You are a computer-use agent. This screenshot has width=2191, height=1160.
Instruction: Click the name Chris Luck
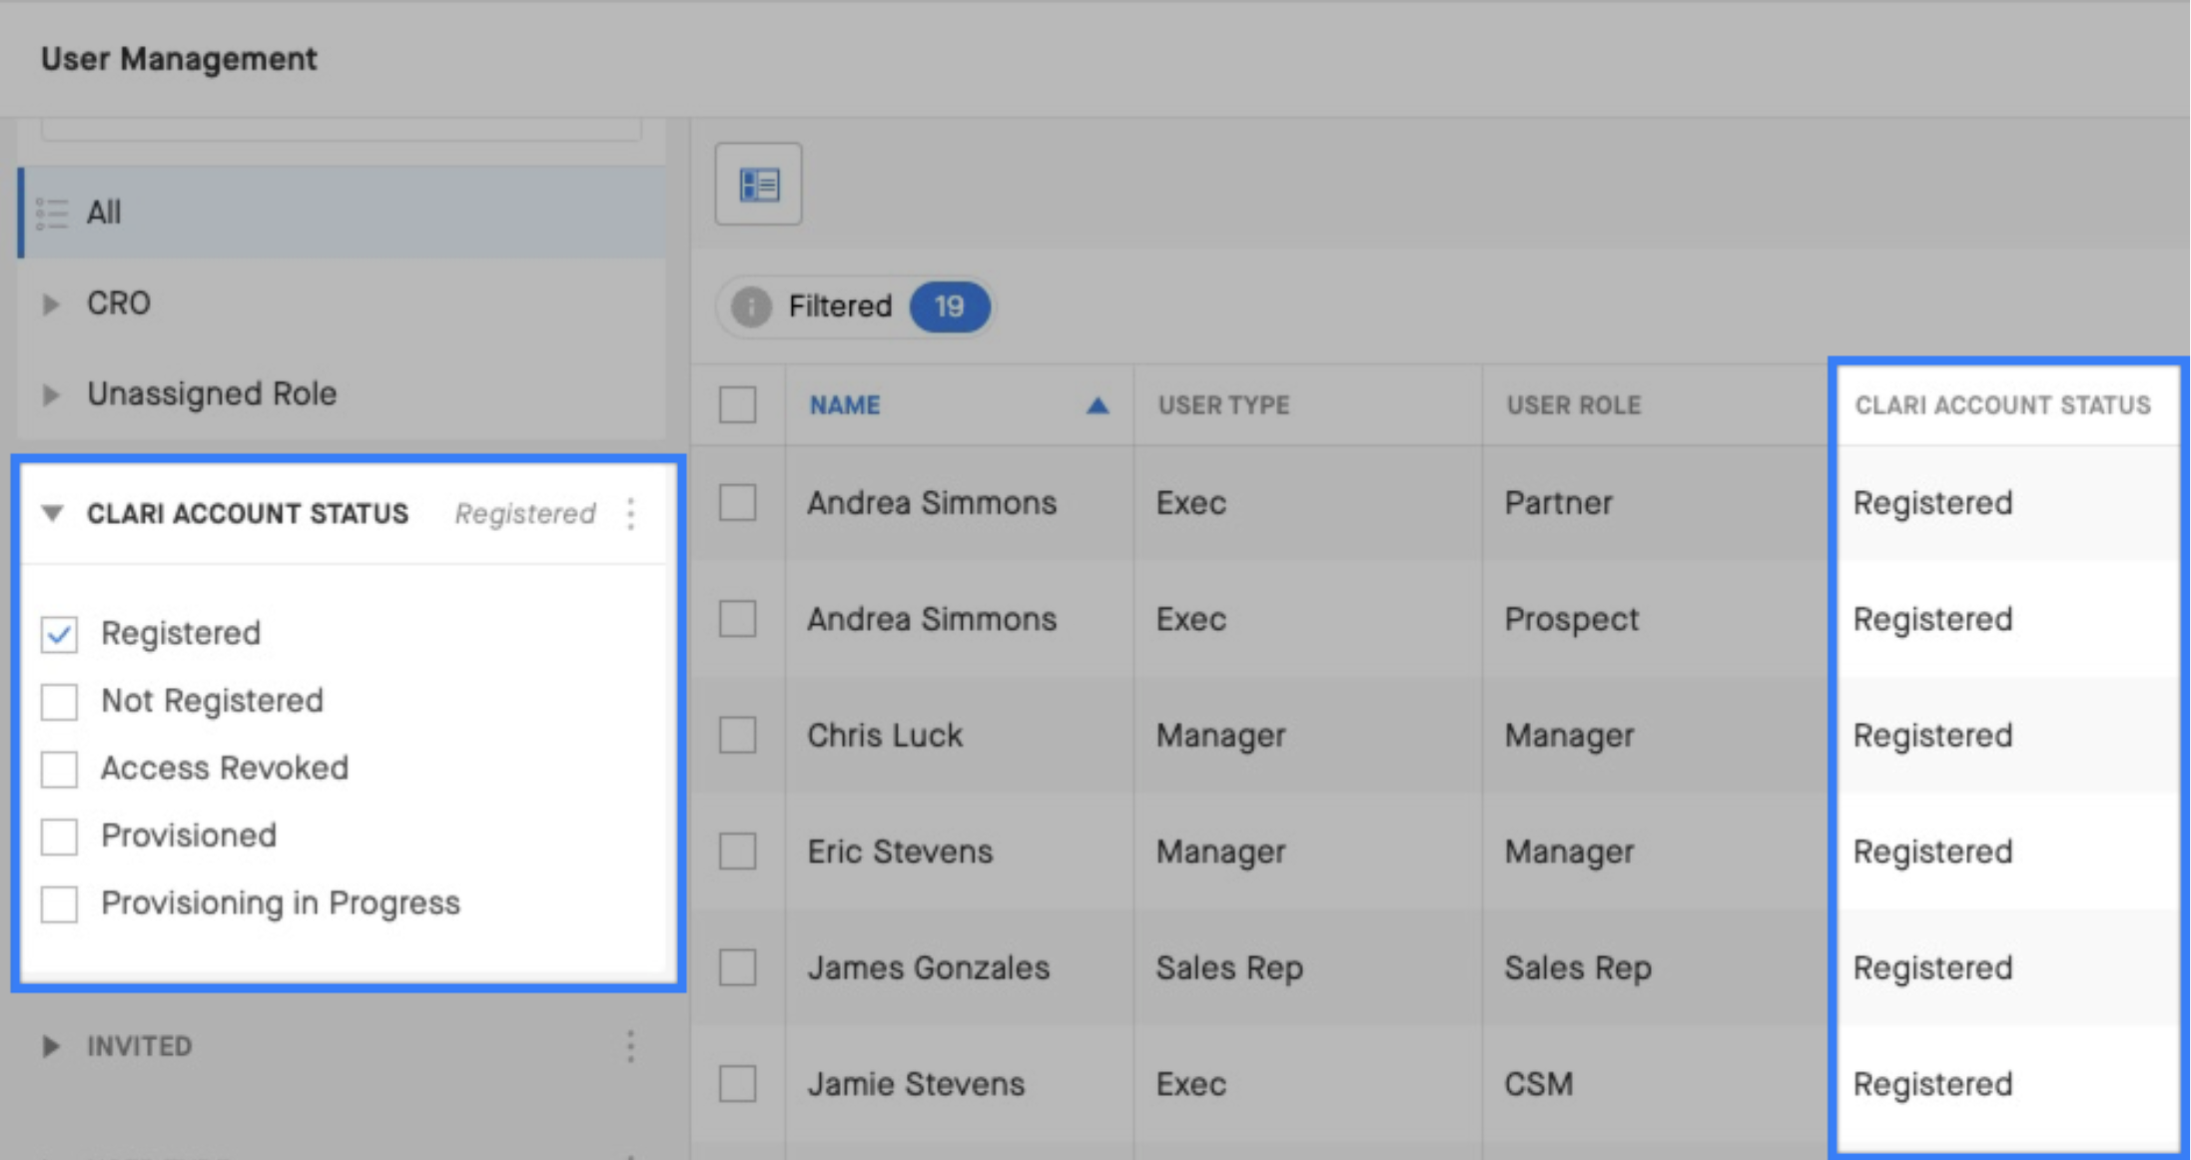click(x=885, y=736)
